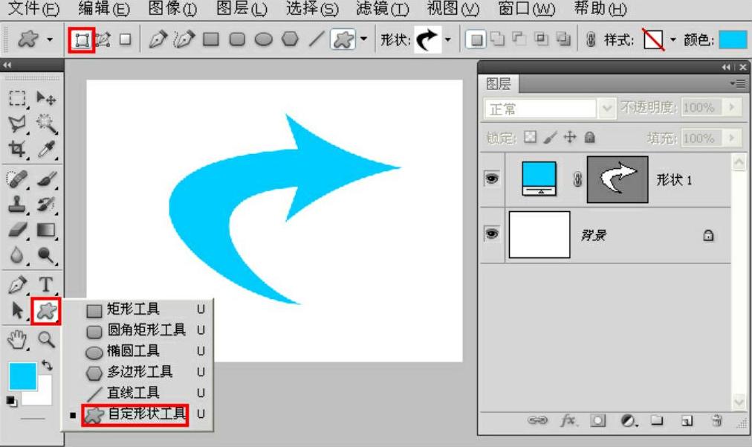Choose 多边形工具 from the flyout

pyautogui.click(x=138, y=372)
